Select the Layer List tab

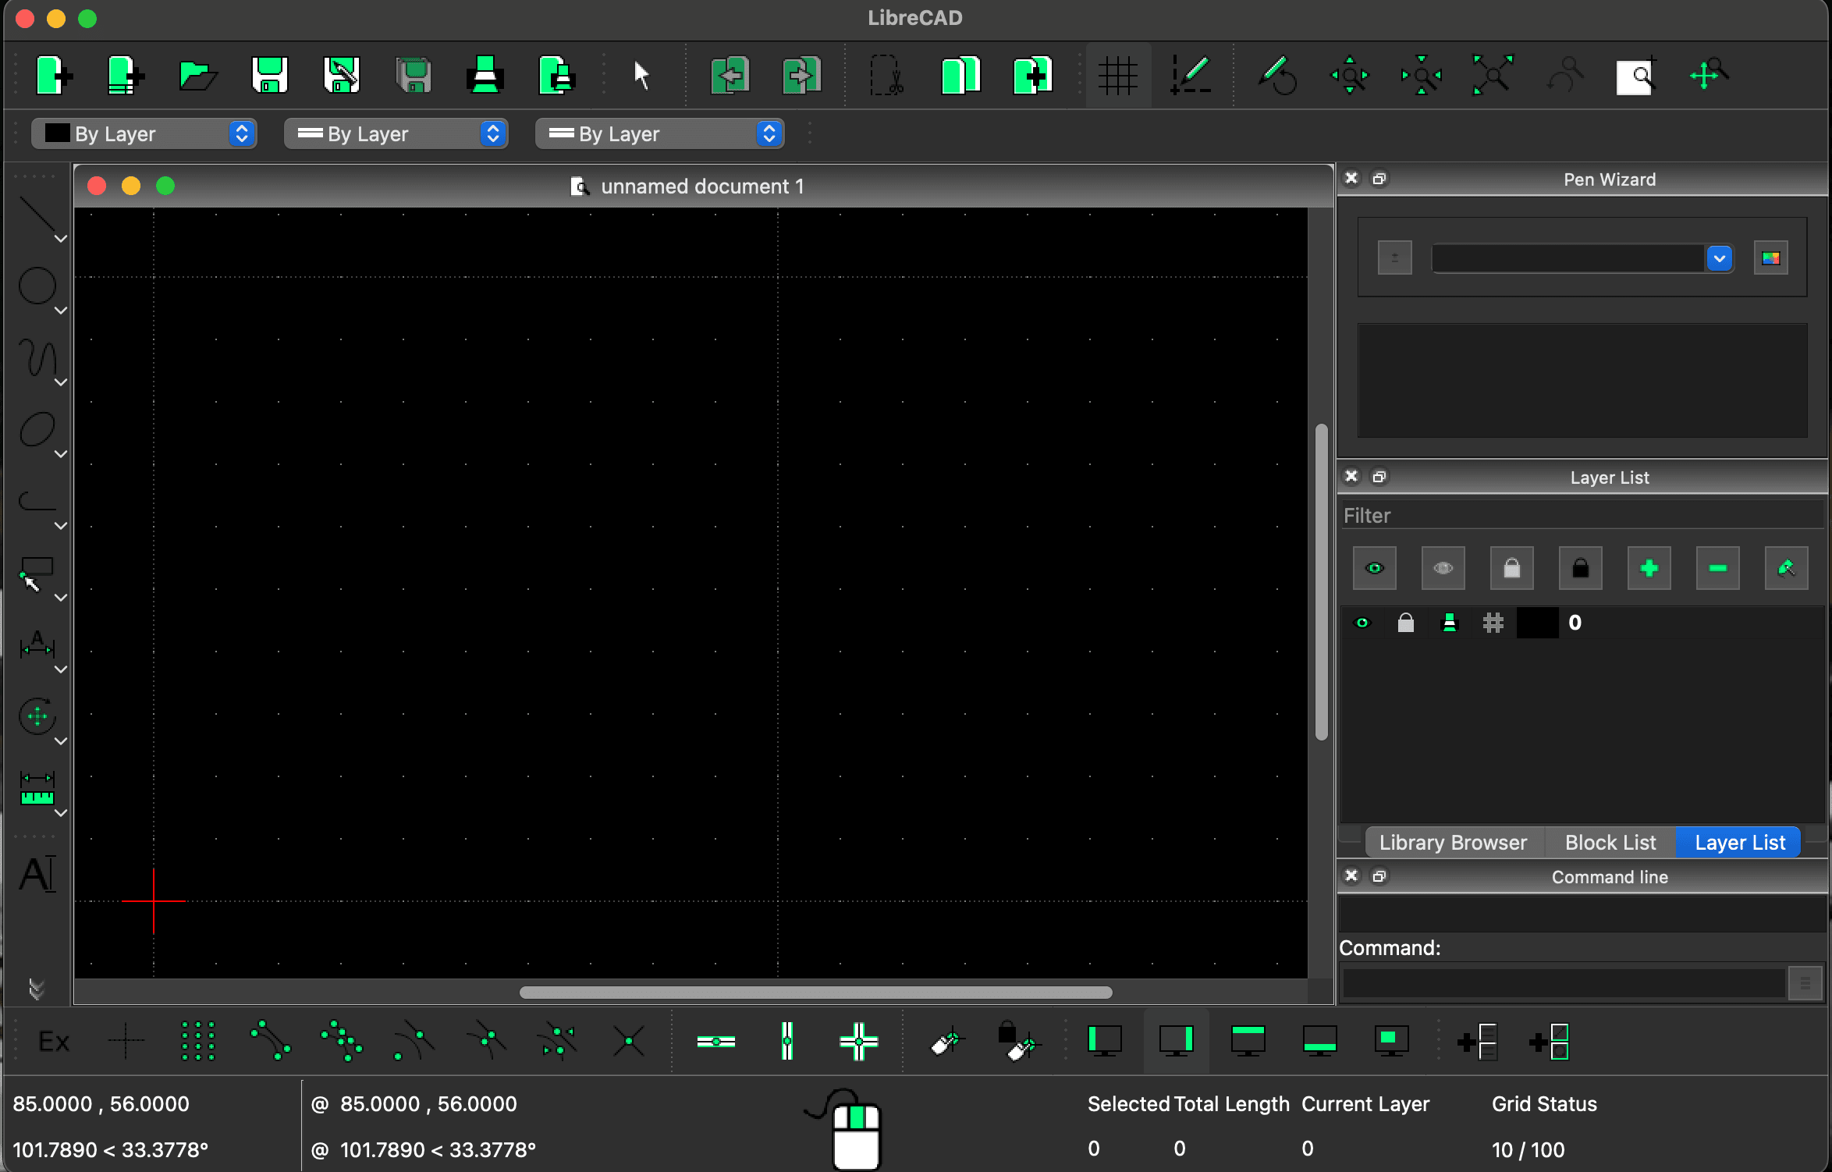pos(1739,843)
